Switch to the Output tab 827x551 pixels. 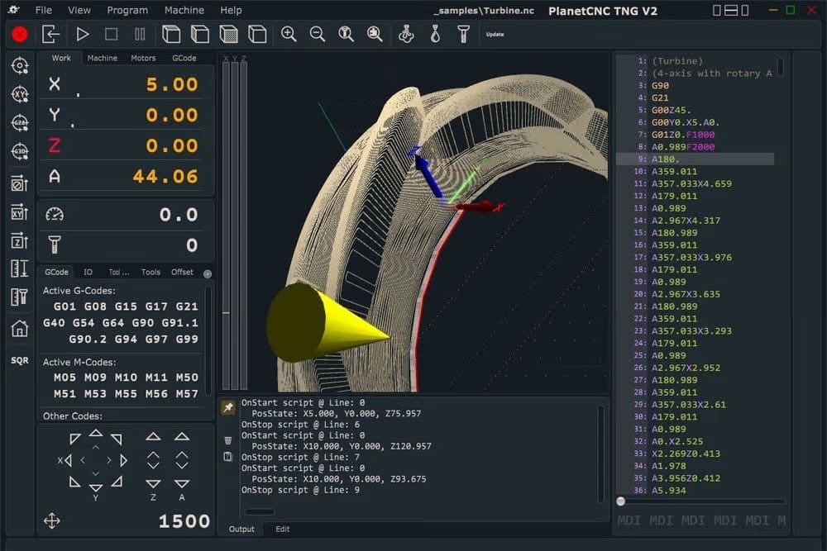point(241,529)
